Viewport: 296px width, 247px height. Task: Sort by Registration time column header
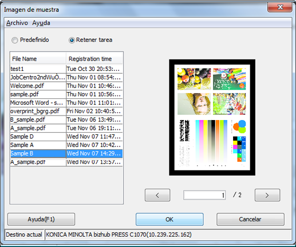point(94,59)
